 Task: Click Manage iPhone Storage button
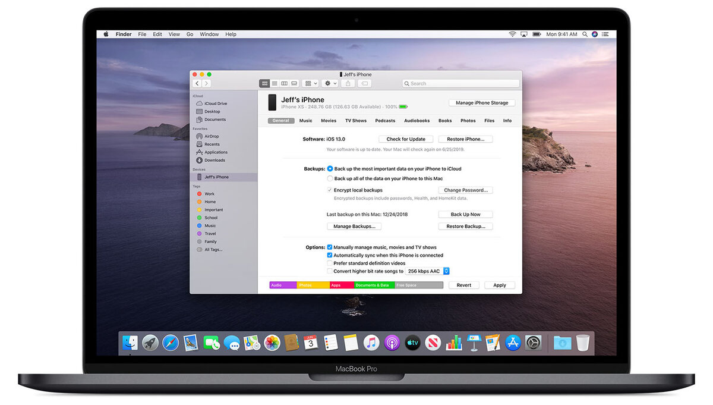click(x=482, y=103)
